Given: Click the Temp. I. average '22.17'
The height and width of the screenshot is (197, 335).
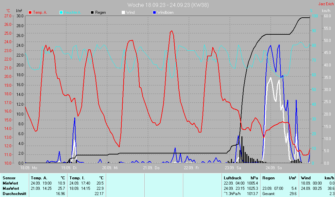Looking at the screenshot, I should point(99,194).
